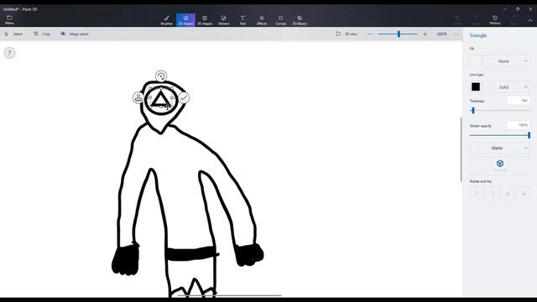Click the black line color swatch
Image resolution: width=537 pixels, height=302 pixels.
476,87
